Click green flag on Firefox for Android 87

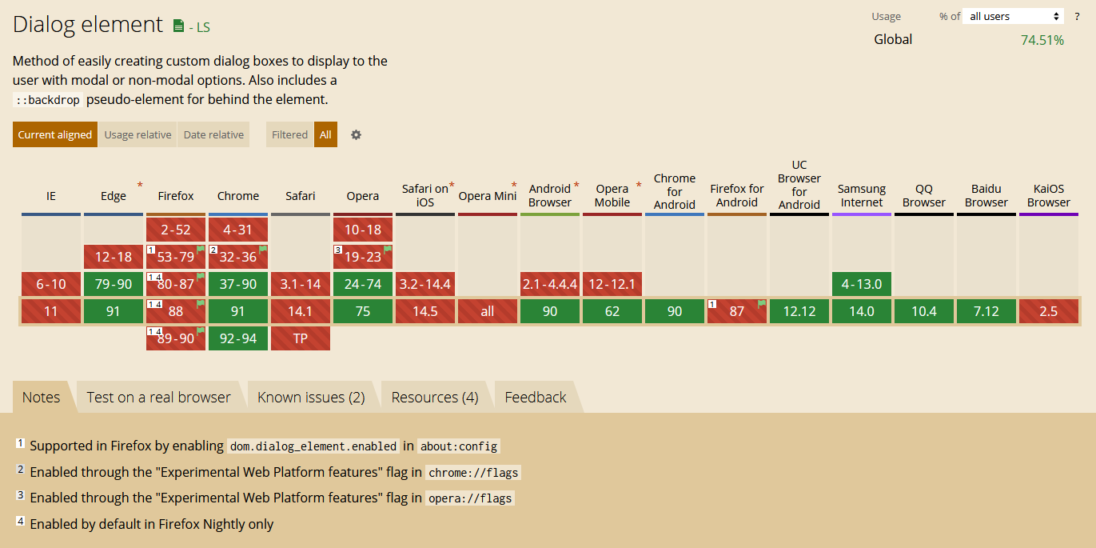coord(762,304)
